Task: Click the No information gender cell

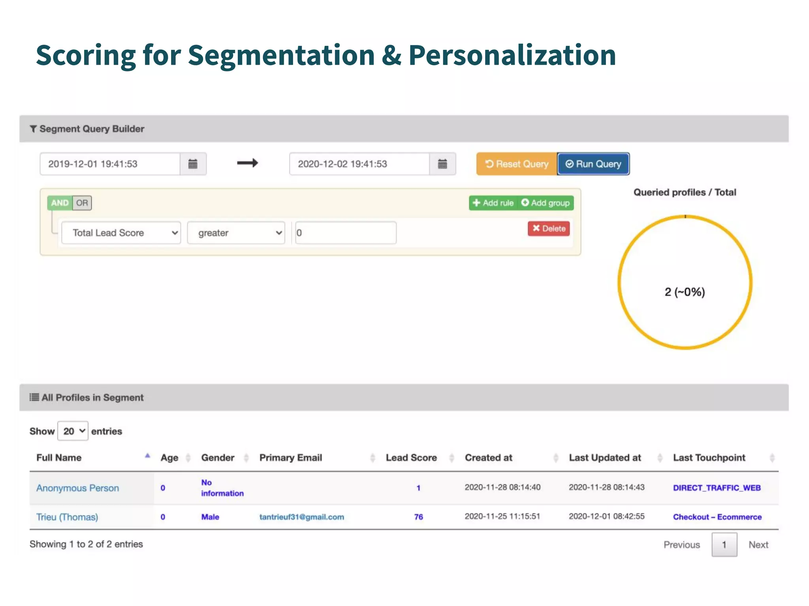Action: 222,488
